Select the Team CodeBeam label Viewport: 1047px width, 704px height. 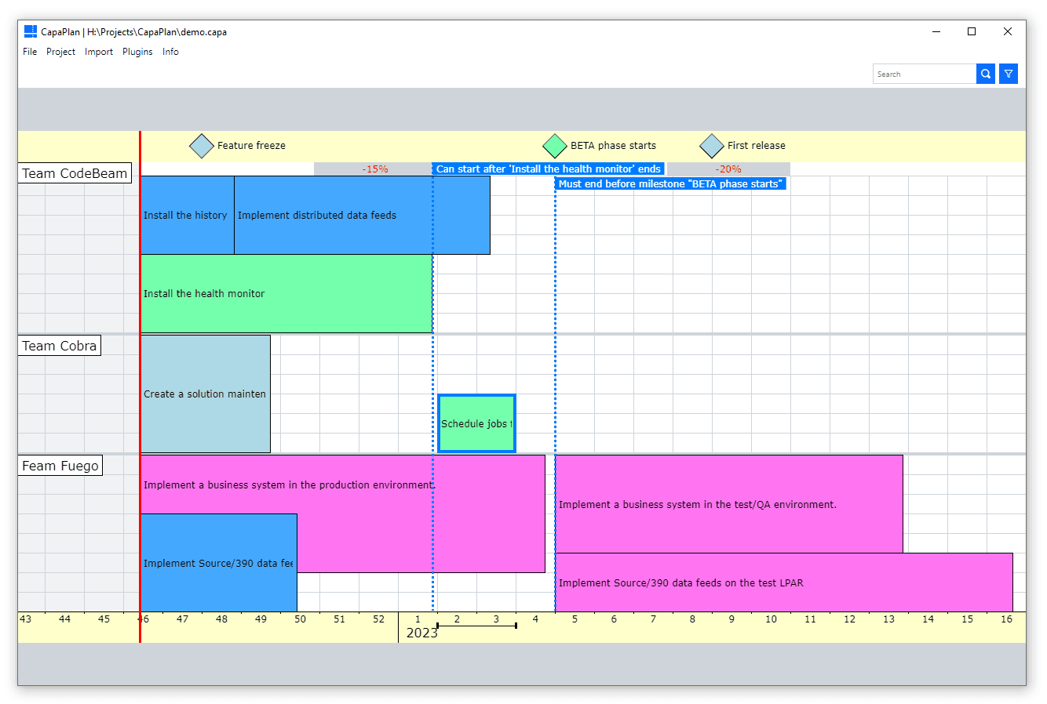pos(75,173)
